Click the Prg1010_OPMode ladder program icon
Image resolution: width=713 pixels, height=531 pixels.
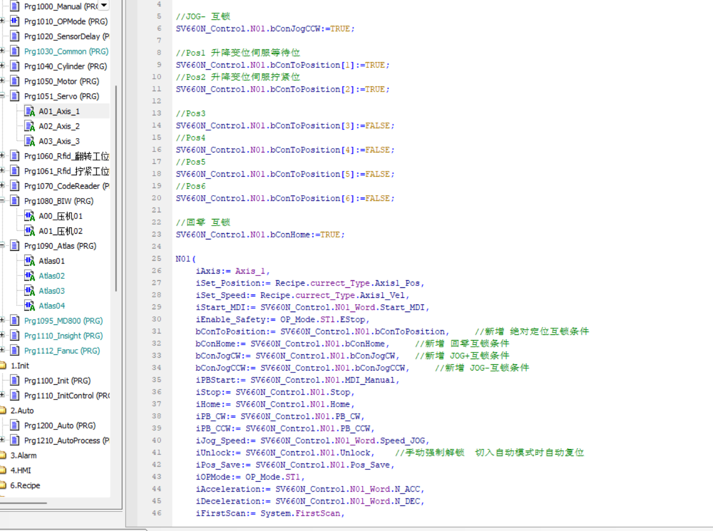pyautogui.click(x=15, y=21)
